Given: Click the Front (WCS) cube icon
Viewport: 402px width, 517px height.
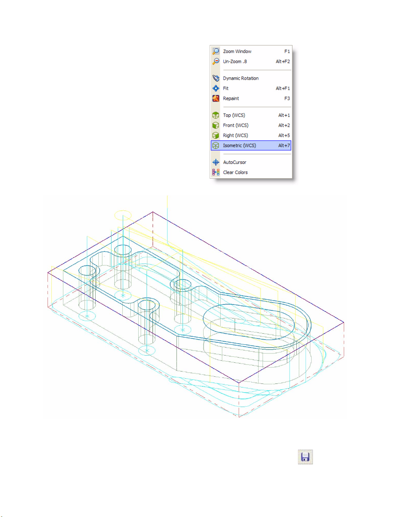Looking at the screenshot, I should [x=216, y=125].
